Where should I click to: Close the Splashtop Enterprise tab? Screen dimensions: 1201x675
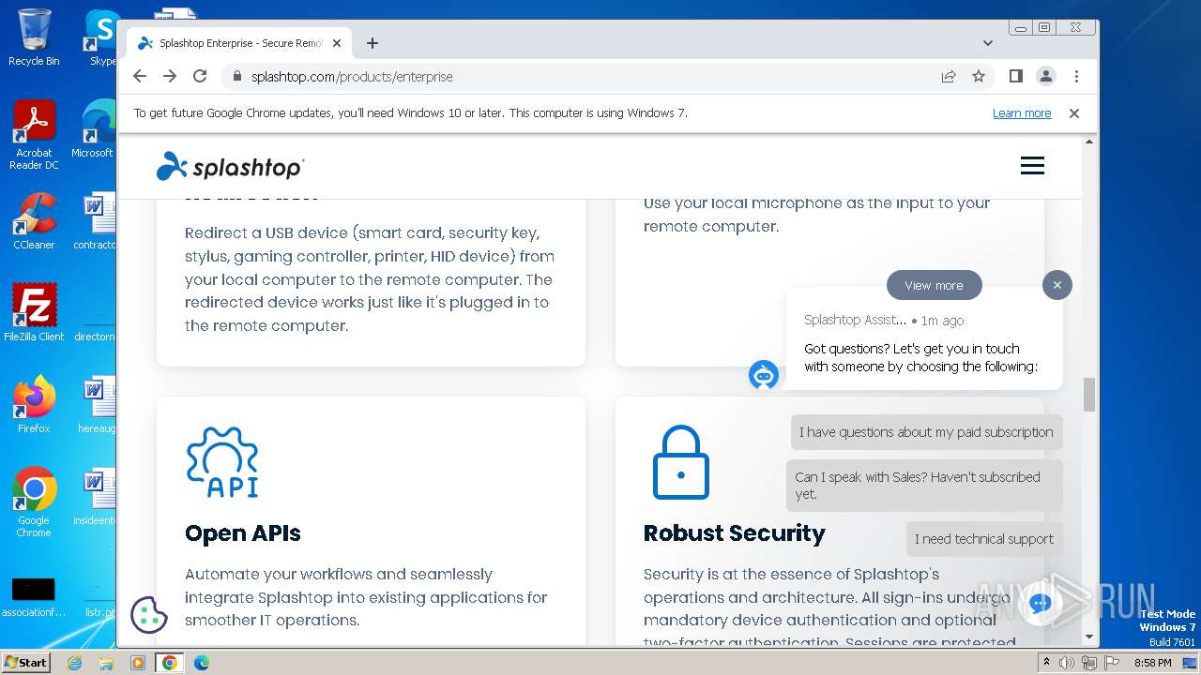click(x=337, y=43)
